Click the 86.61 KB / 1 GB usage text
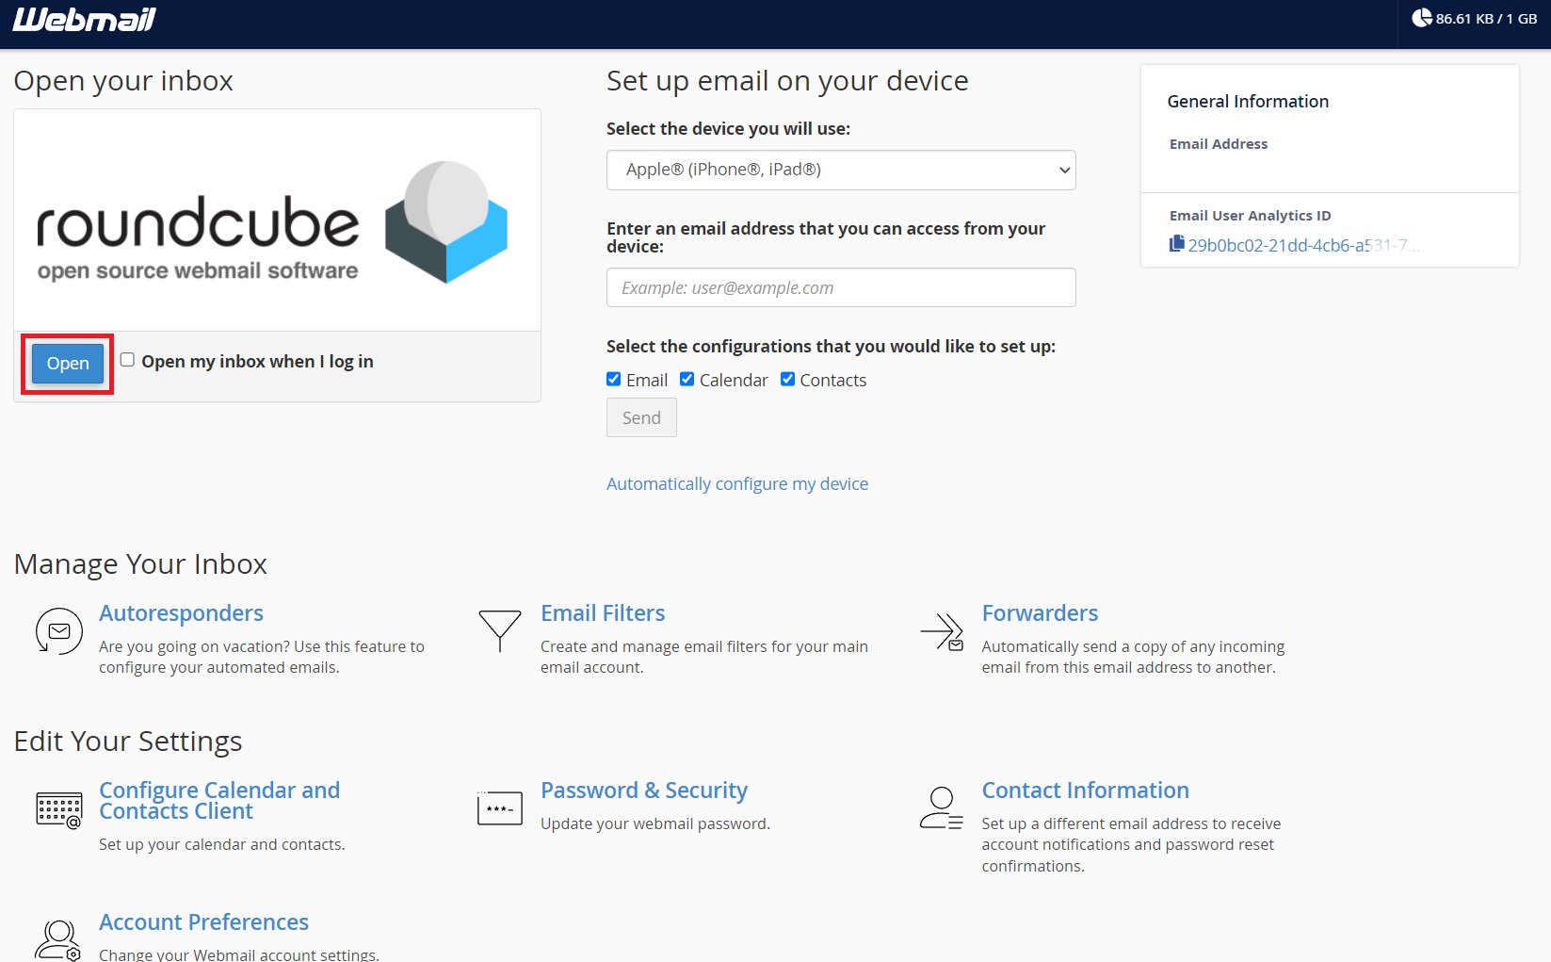This screenshot has width=1551, height=962. pos(1486,19)
